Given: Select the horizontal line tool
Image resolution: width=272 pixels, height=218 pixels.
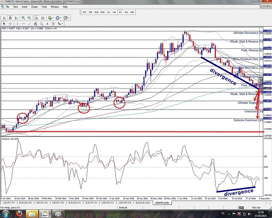Looking at the screenshot, I should (x=24, y=24).
